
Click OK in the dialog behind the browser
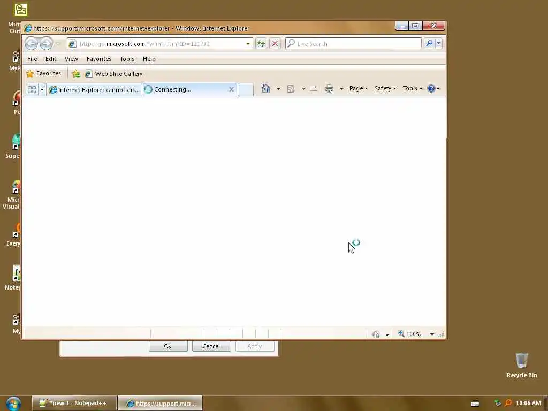click(x=168, y=346)
